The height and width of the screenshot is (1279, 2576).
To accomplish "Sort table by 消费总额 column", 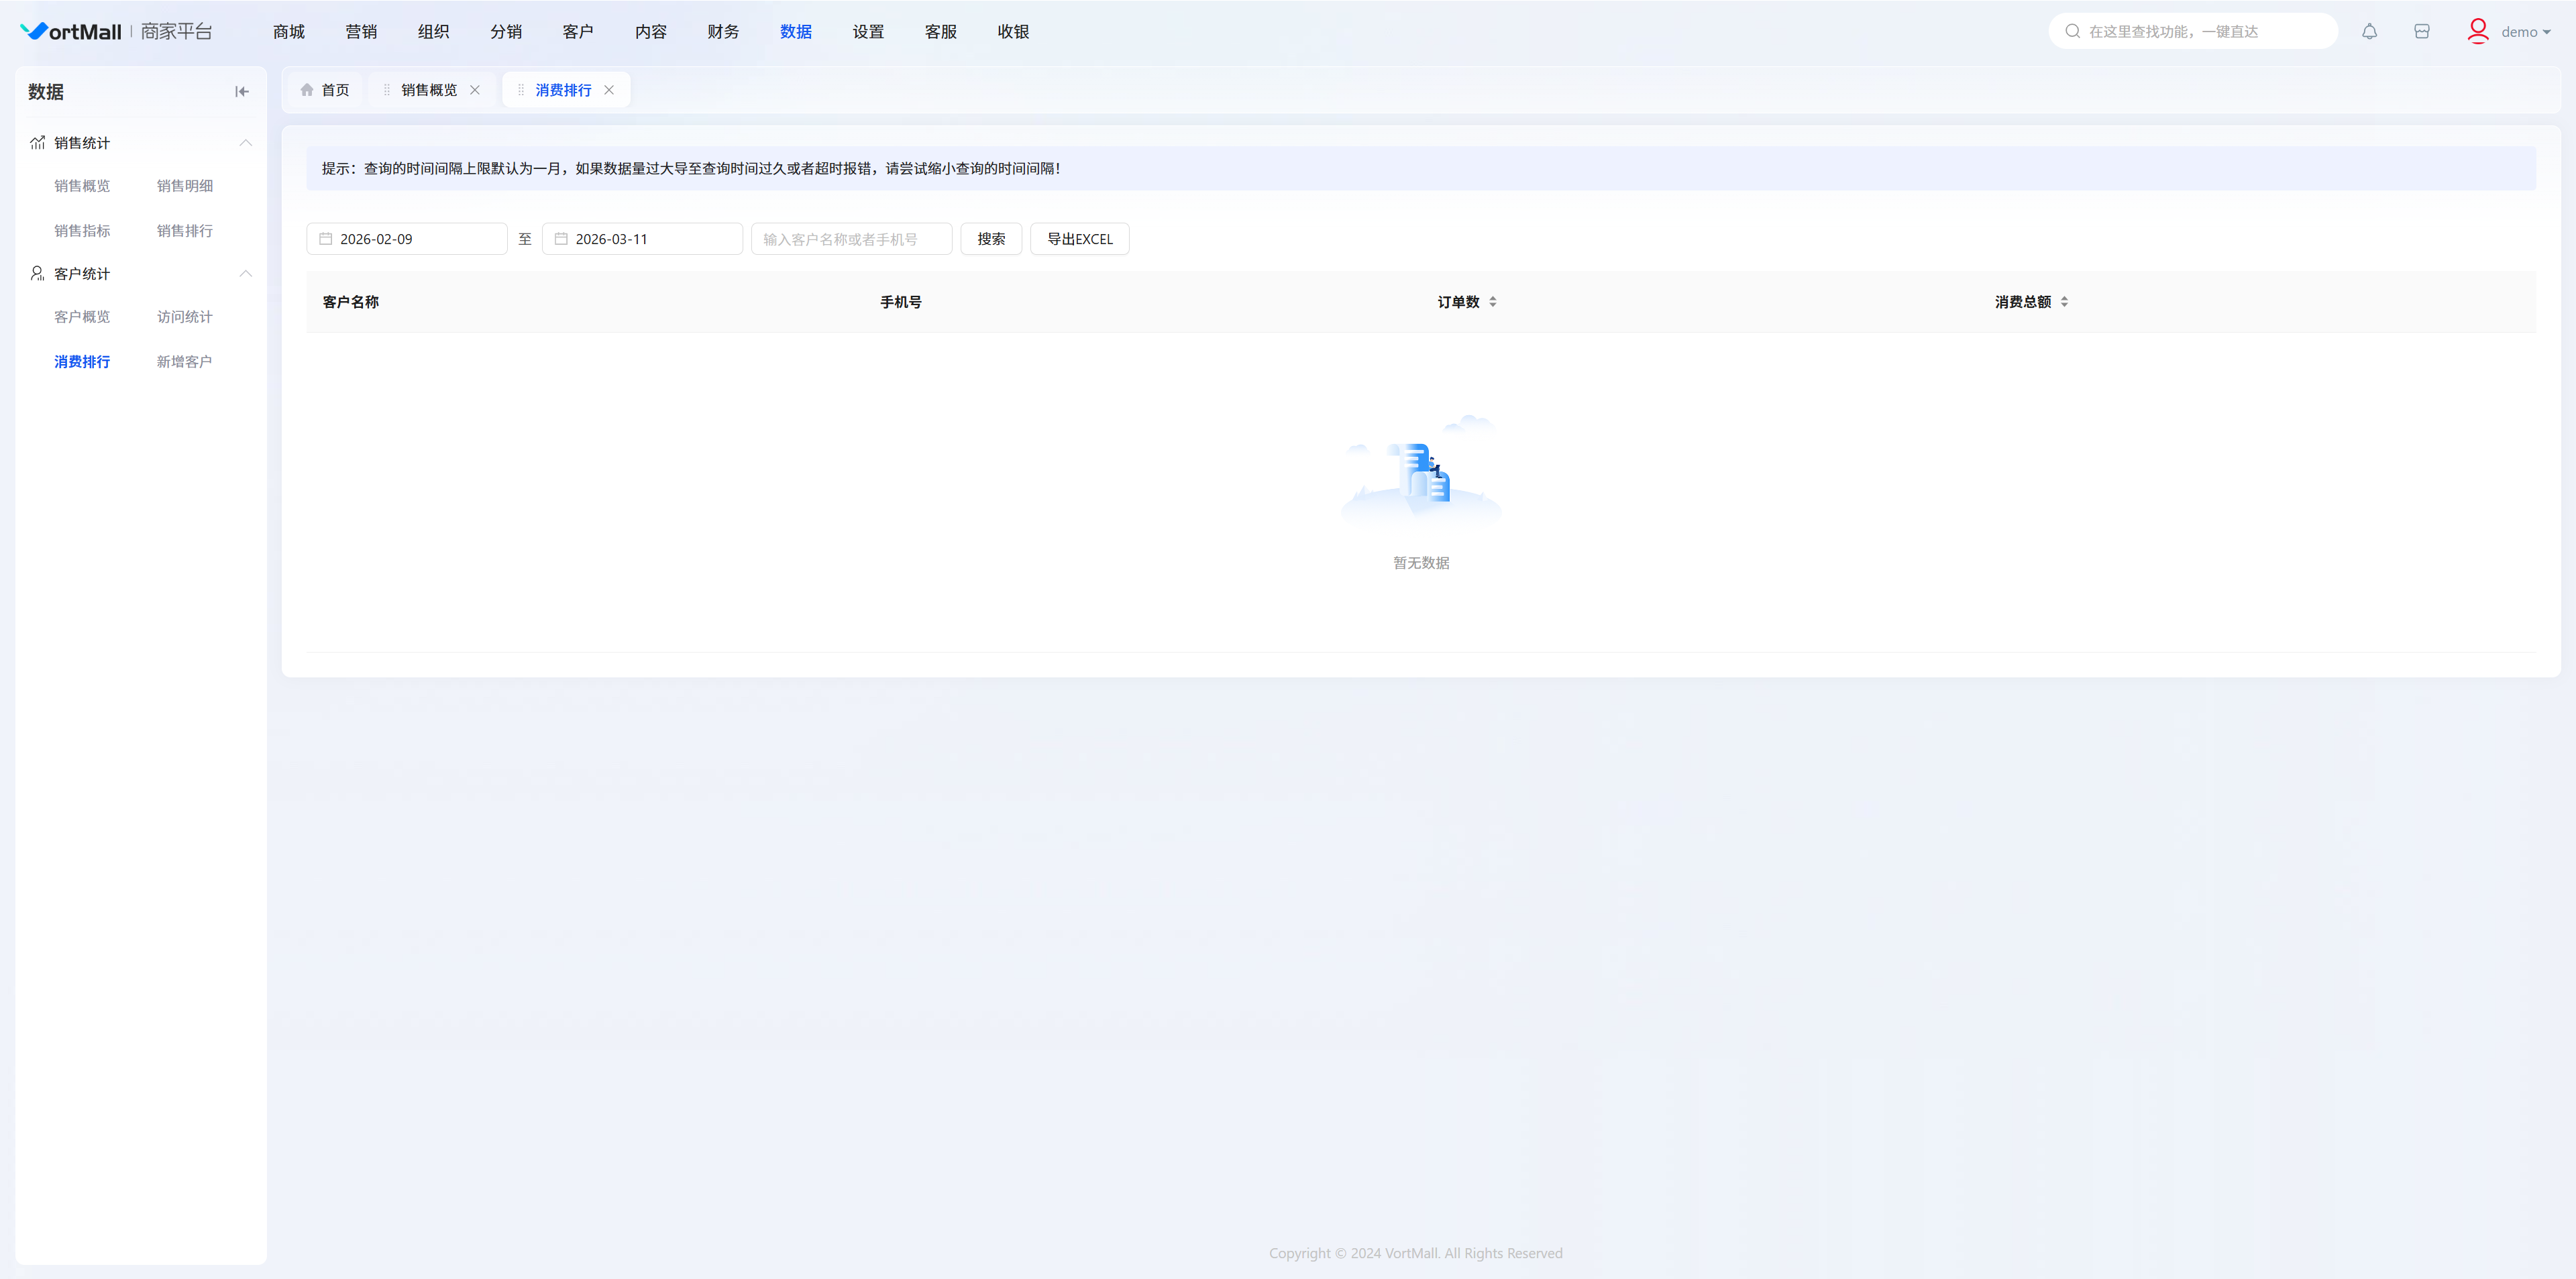I will pos(2064,302).
